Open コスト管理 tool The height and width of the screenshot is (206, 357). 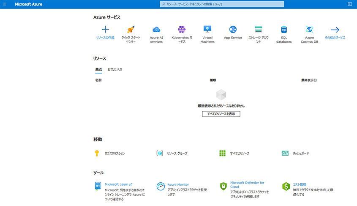coord(300,184)
